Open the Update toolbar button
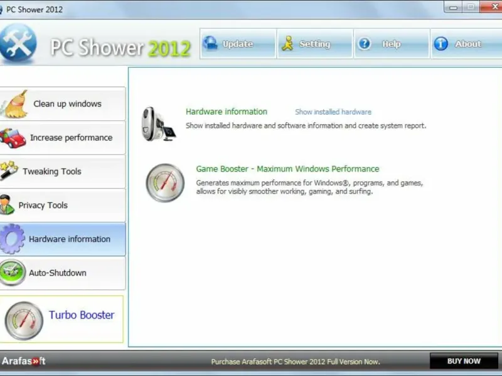This screenshot has width=502, height=376. (238, 43)
